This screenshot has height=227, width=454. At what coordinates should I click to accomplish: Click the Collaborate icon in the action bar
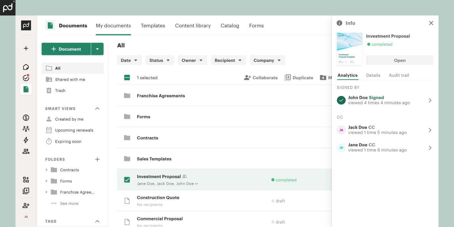tap(247, 77)
